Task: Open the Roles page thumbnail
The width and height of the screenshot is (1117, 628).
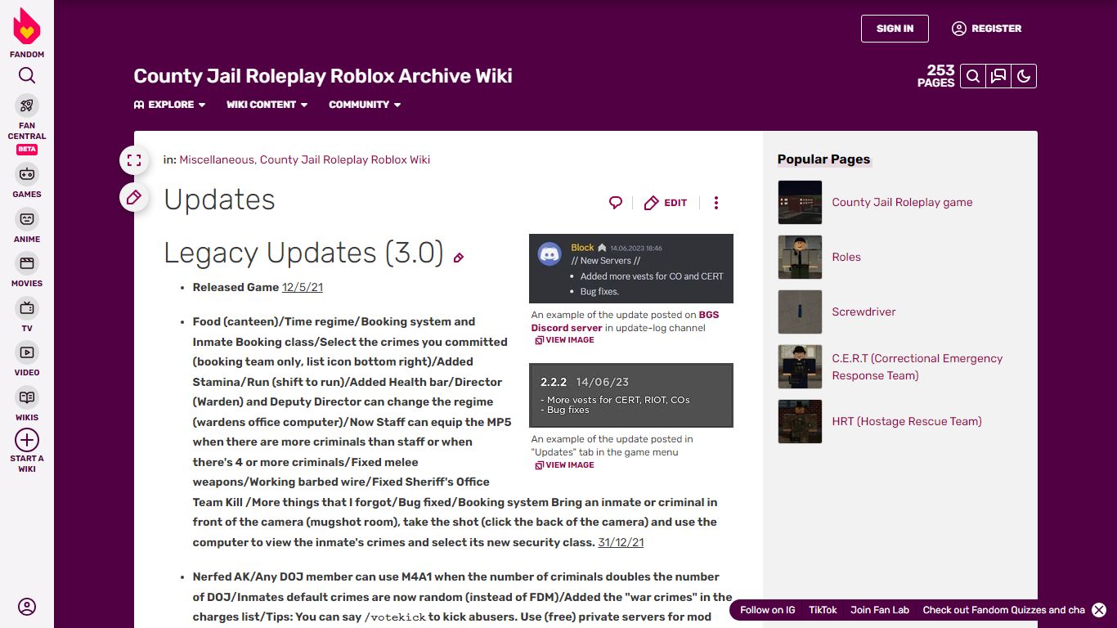Action: 800,257
